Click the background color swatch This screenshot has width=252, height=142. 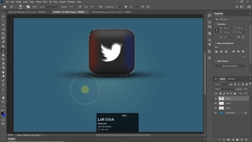[x=4, y=115]
